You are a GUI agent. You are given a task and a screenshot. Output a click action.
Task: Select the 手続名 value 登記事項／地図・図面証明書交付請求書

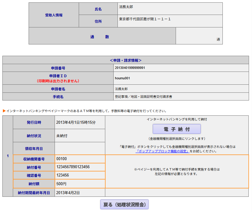[143, 97]
